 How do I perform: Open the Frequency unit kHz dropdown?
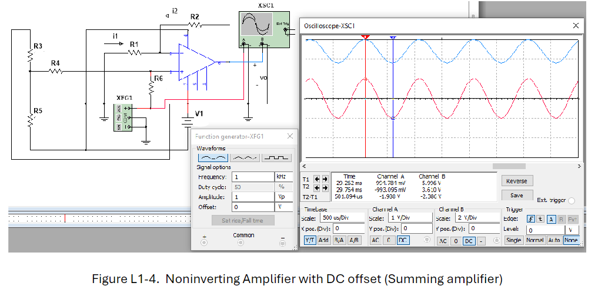tap(283, 177)
